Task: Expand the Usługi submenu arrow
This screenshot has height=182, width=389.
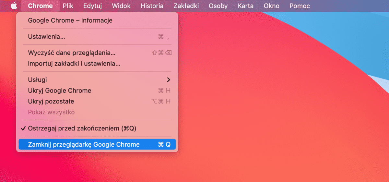Action: (x=168, y=80)
